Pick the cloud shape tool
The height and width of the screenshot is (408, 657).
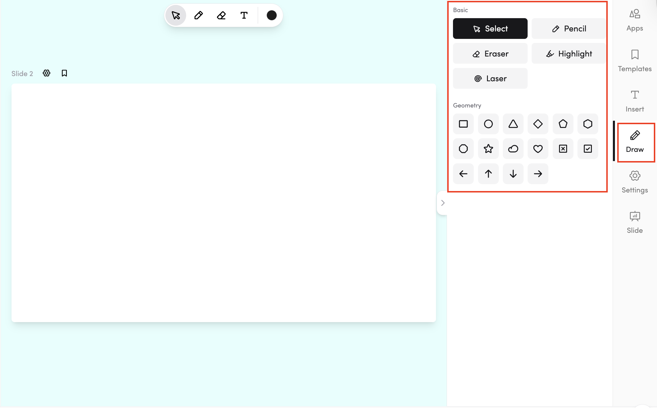point(513,149)
